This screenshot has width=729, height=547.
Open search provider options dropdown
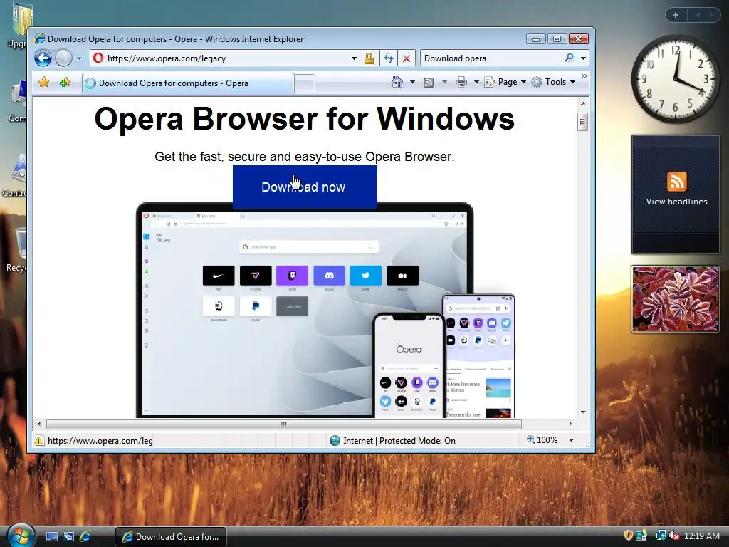[x=583, y=58]
